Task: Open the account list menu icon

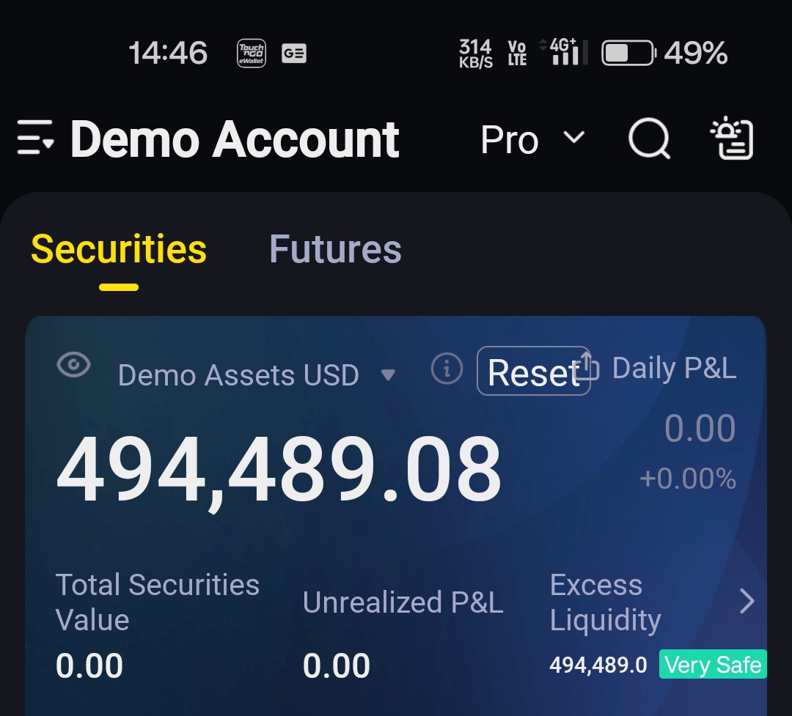Action: (x=35, y=137)
